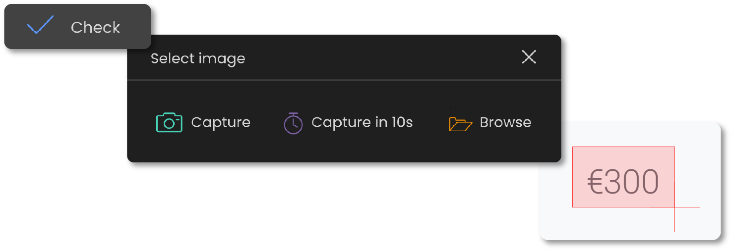Click the divider line under the dialog title
This screenshot has width=732, height=251.
point(343,80)
